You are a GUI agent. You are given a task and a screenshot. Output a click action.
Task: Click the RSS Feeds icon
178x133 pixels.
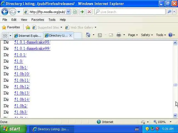pos(100,35)
